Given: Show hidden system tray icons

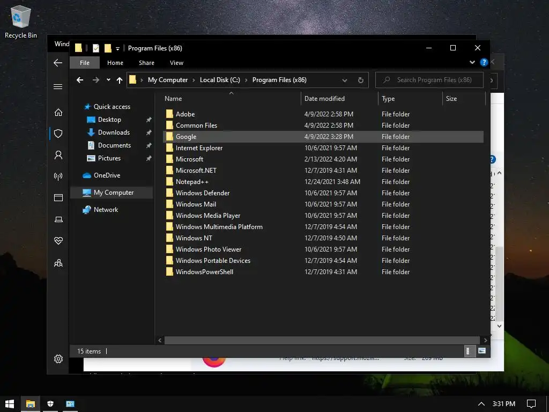Looking at the screenshot, I should click(481, 404).
